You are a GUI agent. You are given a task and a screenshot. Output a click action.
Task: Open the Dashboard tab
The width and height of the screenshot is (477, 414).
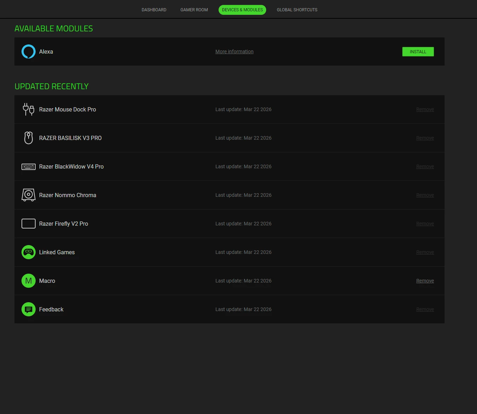(154, 10)
